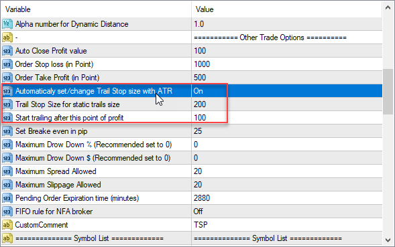The height and width of the screenshot is (247, 395).
Task: Select the FIFO rule for NFA broker variable
Action: click(x=54, y=212)
